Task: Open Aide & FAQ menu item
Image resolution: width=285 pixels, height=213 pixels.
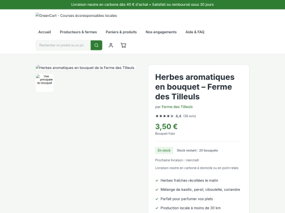Action: point(195,32)
